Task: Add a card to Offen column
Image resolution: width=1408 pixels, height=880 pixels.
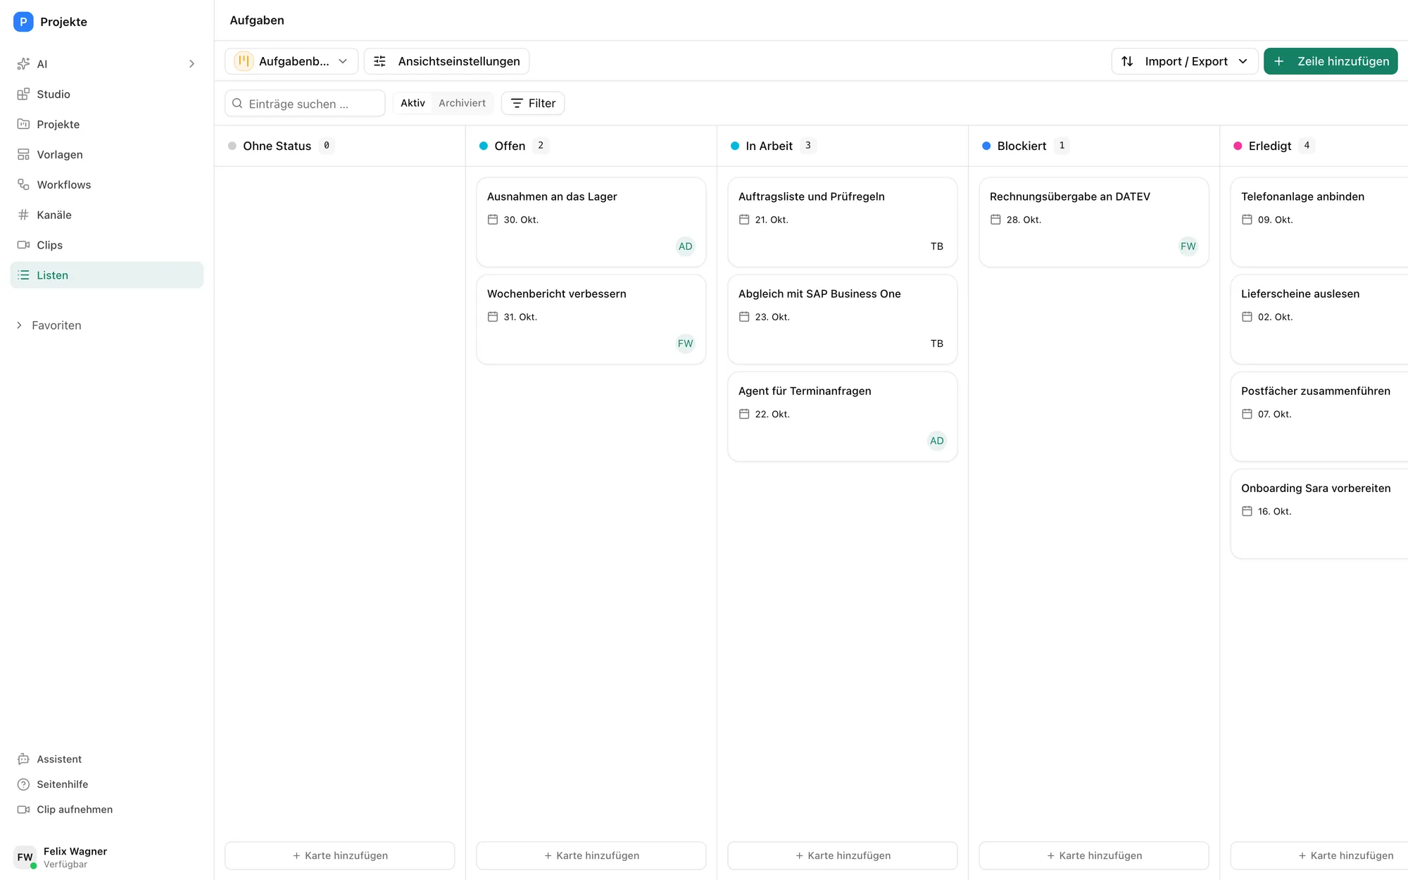Action: (591, 855)
